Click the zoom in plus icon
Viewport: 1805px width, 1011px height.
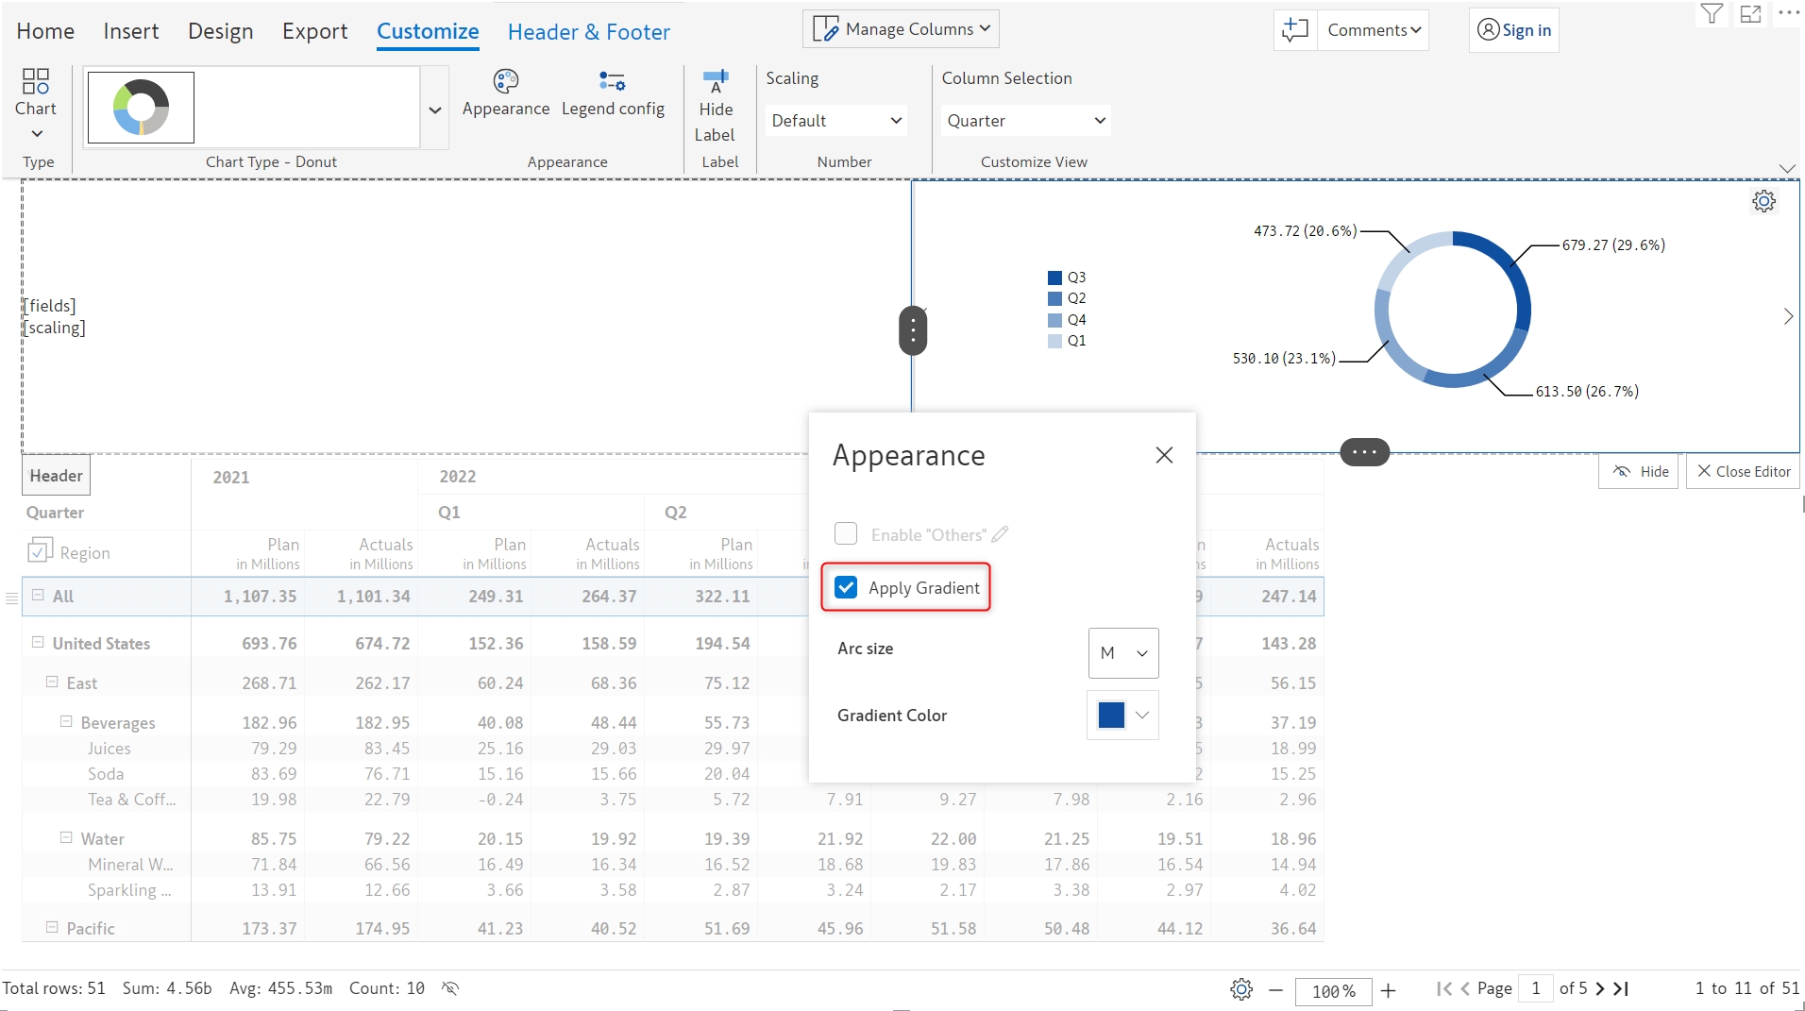pos(1388,990)
